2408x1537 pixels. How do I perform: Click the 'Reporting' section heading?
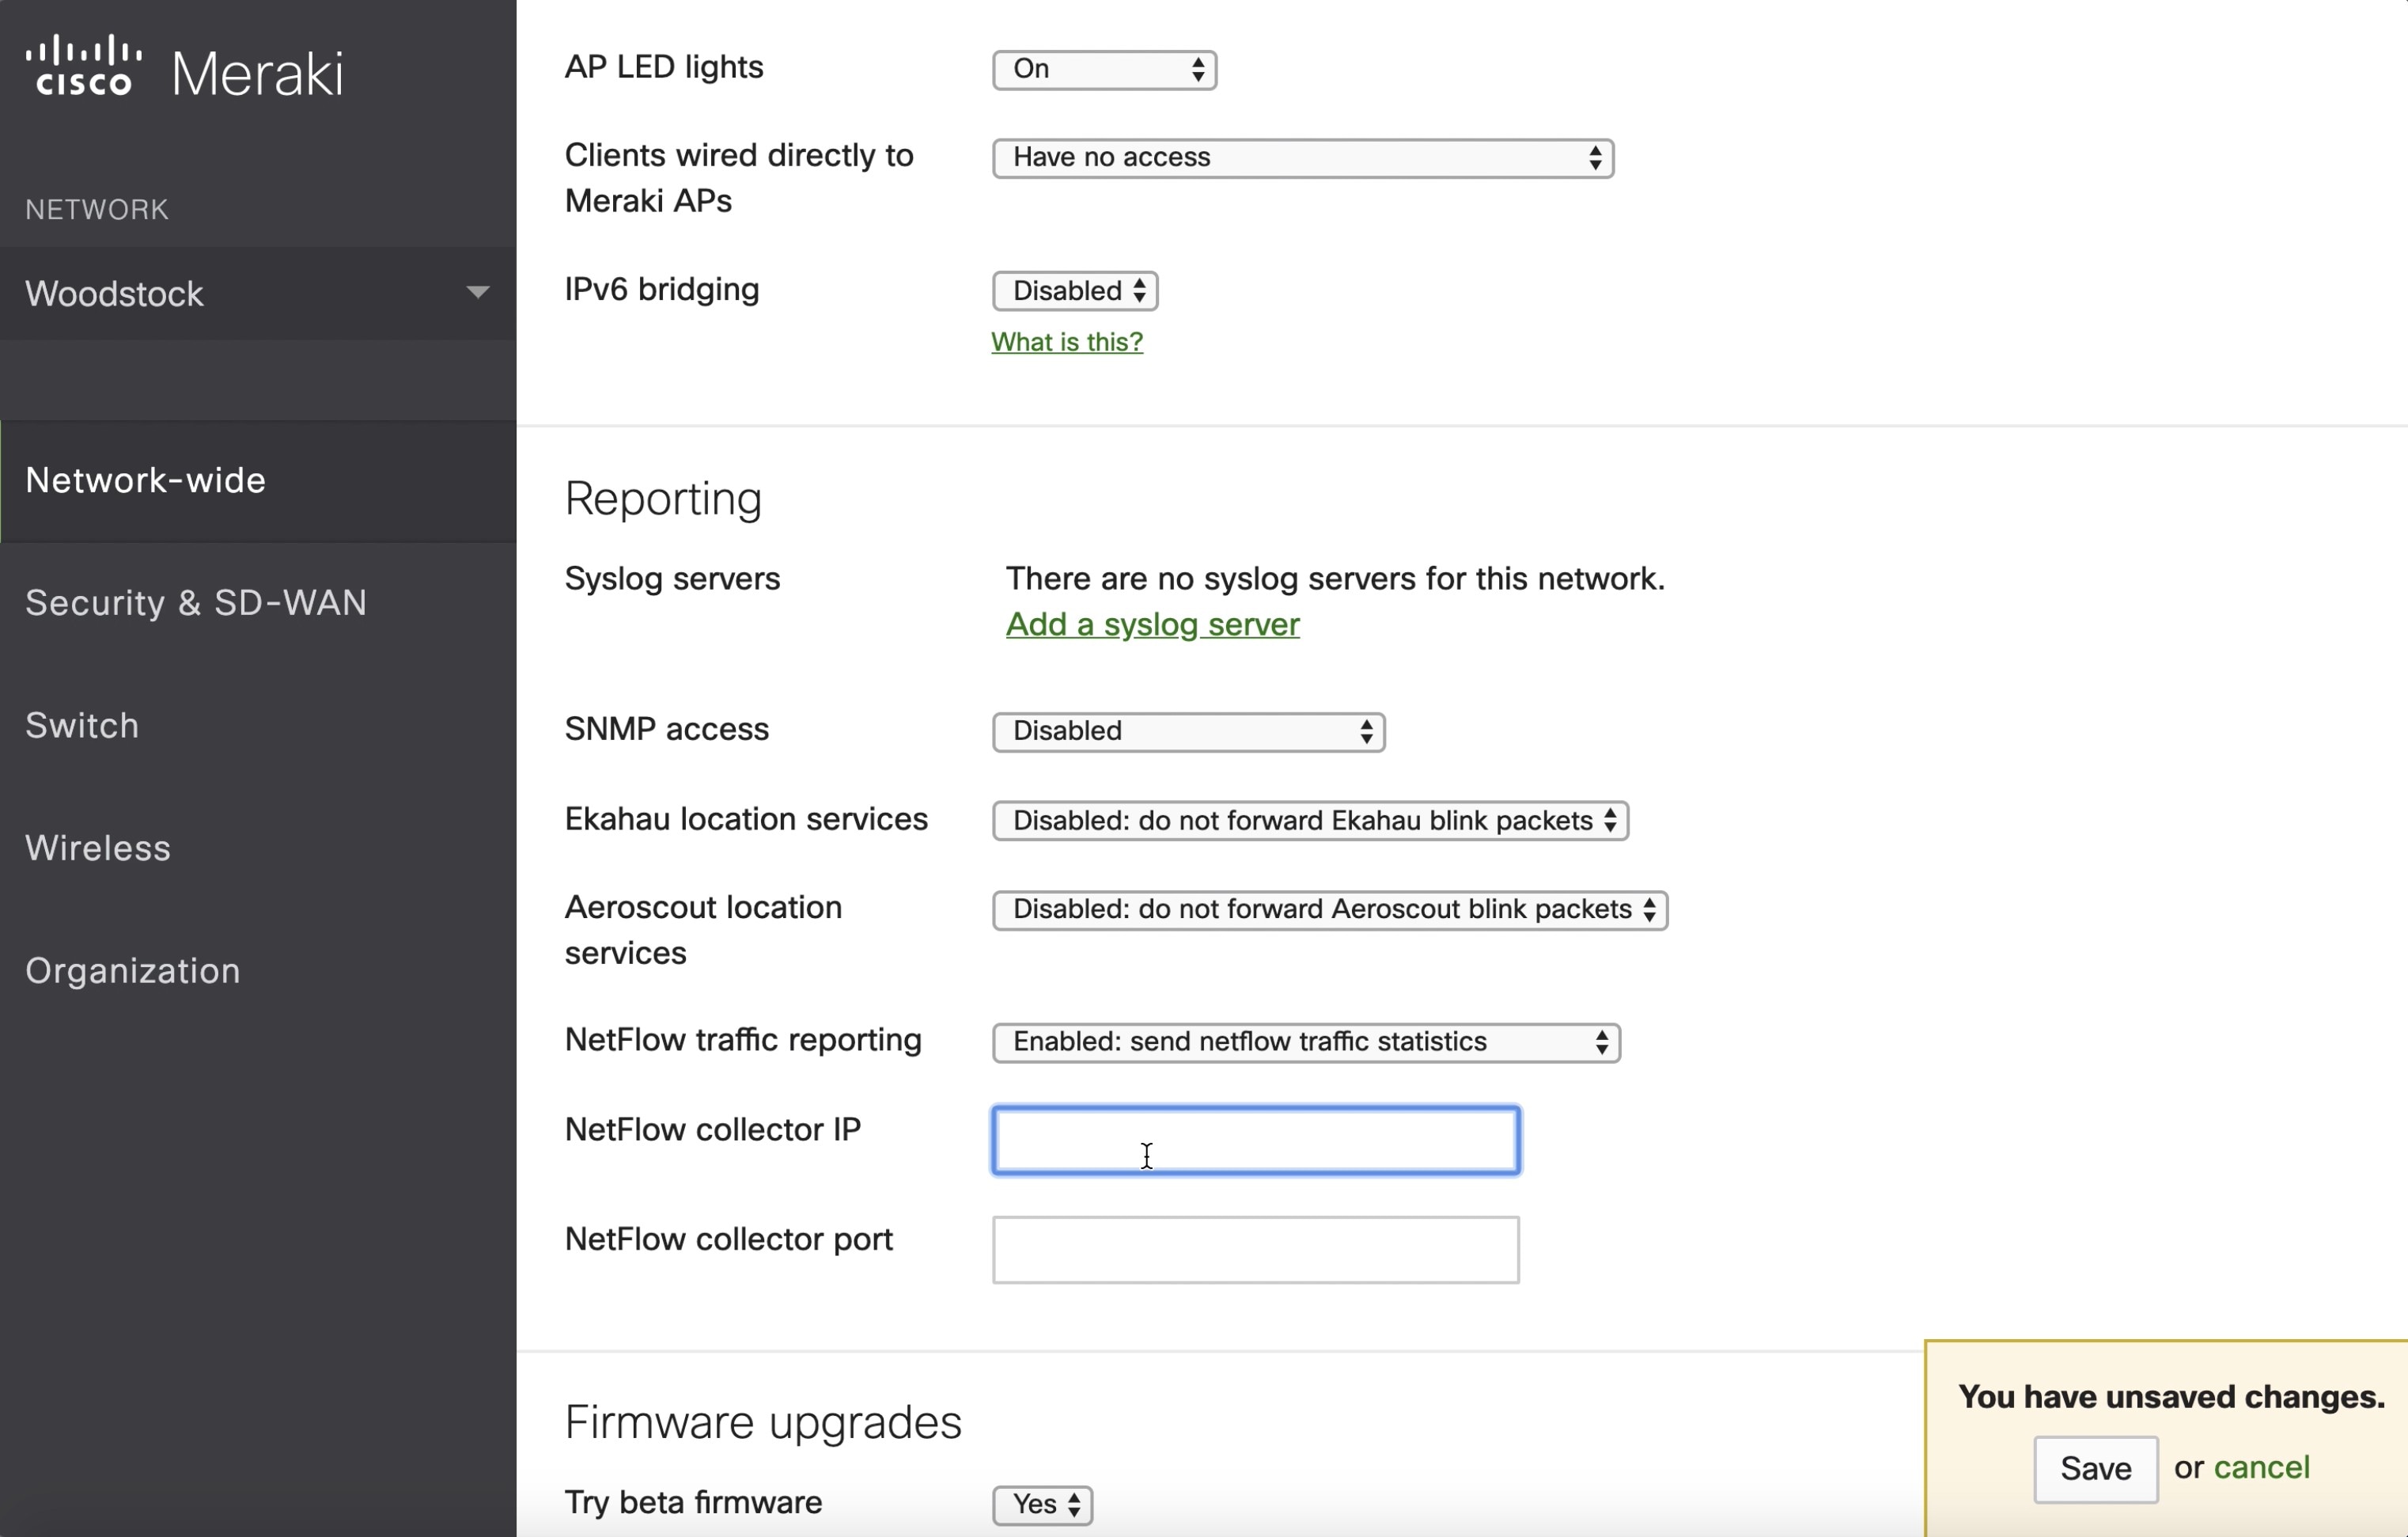663,499
